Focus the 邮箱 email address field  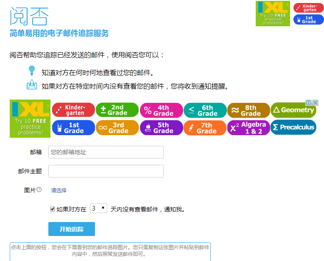pos(106,152)
